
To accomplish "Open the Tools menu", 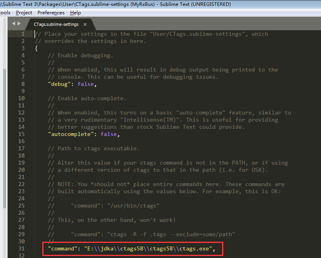I will [5, 13].
